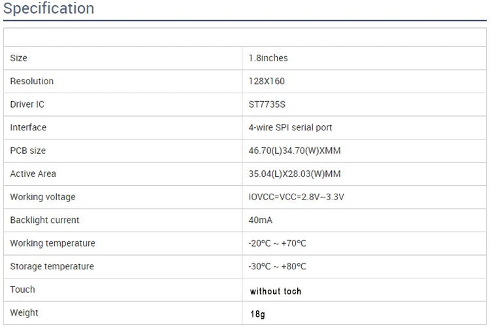
Task: Click the "without toch" value
Action: (276, 291)
